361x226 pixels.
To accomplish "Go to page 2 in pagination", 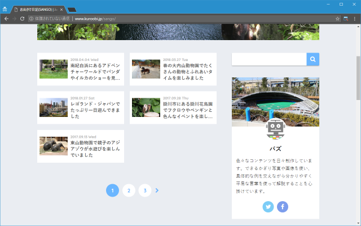I will click(x=129, y=190).
